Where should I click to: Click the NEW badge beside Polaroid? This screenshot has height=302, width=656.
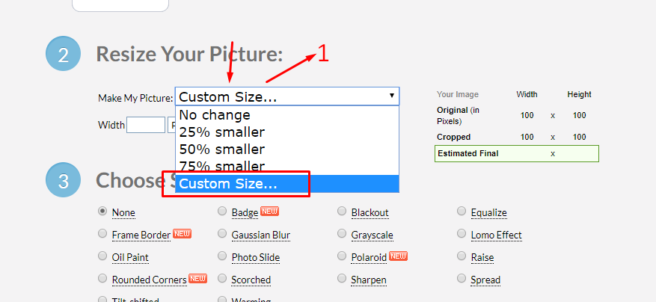pyautogui.click(x=398, y=256)
